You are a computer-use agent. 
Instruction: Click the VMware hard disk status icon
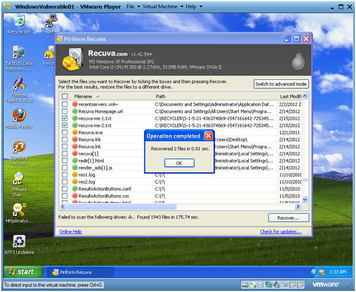tap(245, 285)
